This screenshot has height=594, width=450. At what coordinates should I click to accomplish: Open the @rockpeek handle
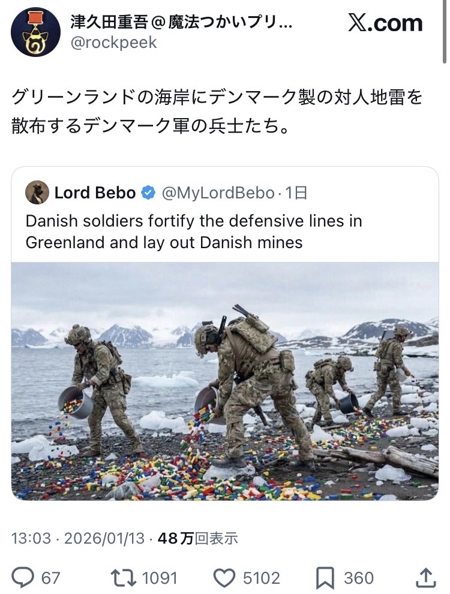click(113, 43)
